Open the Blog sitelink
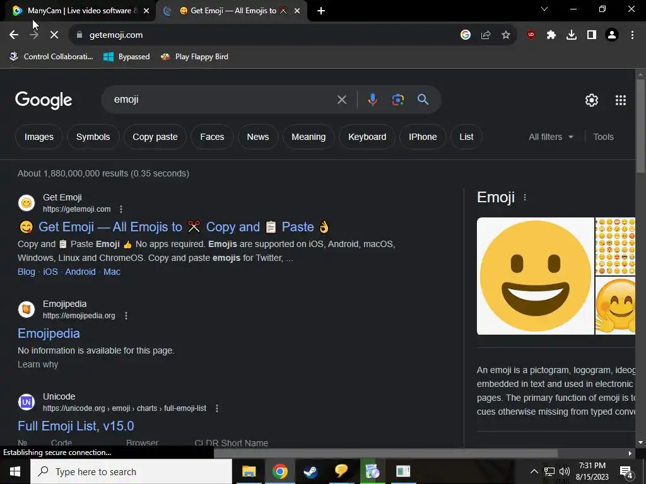 26,272
